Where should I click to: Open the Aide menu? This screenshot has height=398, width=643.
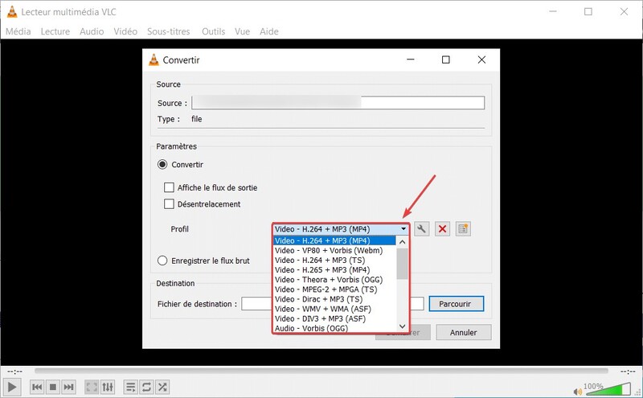coord(269,31)
